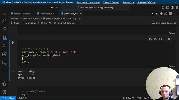The image size is (179, 100).
Task: Open the Extensions view
Action: point(4,54)
